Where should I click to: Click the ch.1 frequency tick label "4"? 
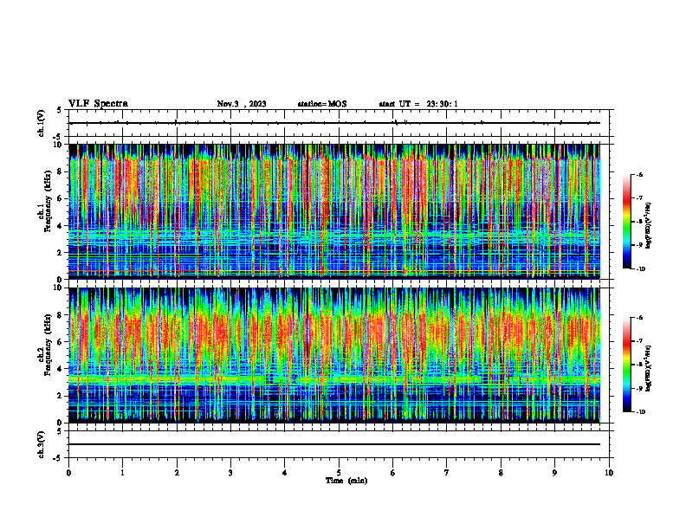pos(61,226)
